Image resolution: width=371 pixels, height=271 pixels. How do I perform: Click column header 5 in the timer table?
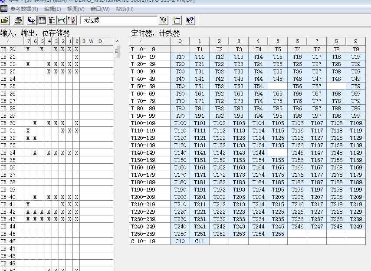[278, 41]
